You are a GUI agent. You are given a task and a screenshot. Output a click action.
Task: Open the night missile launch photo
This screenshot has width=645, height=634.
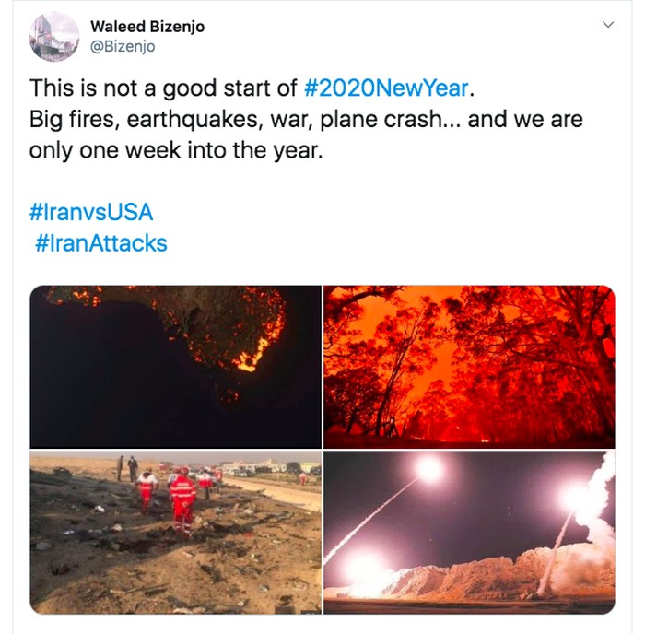coord(469,533)
